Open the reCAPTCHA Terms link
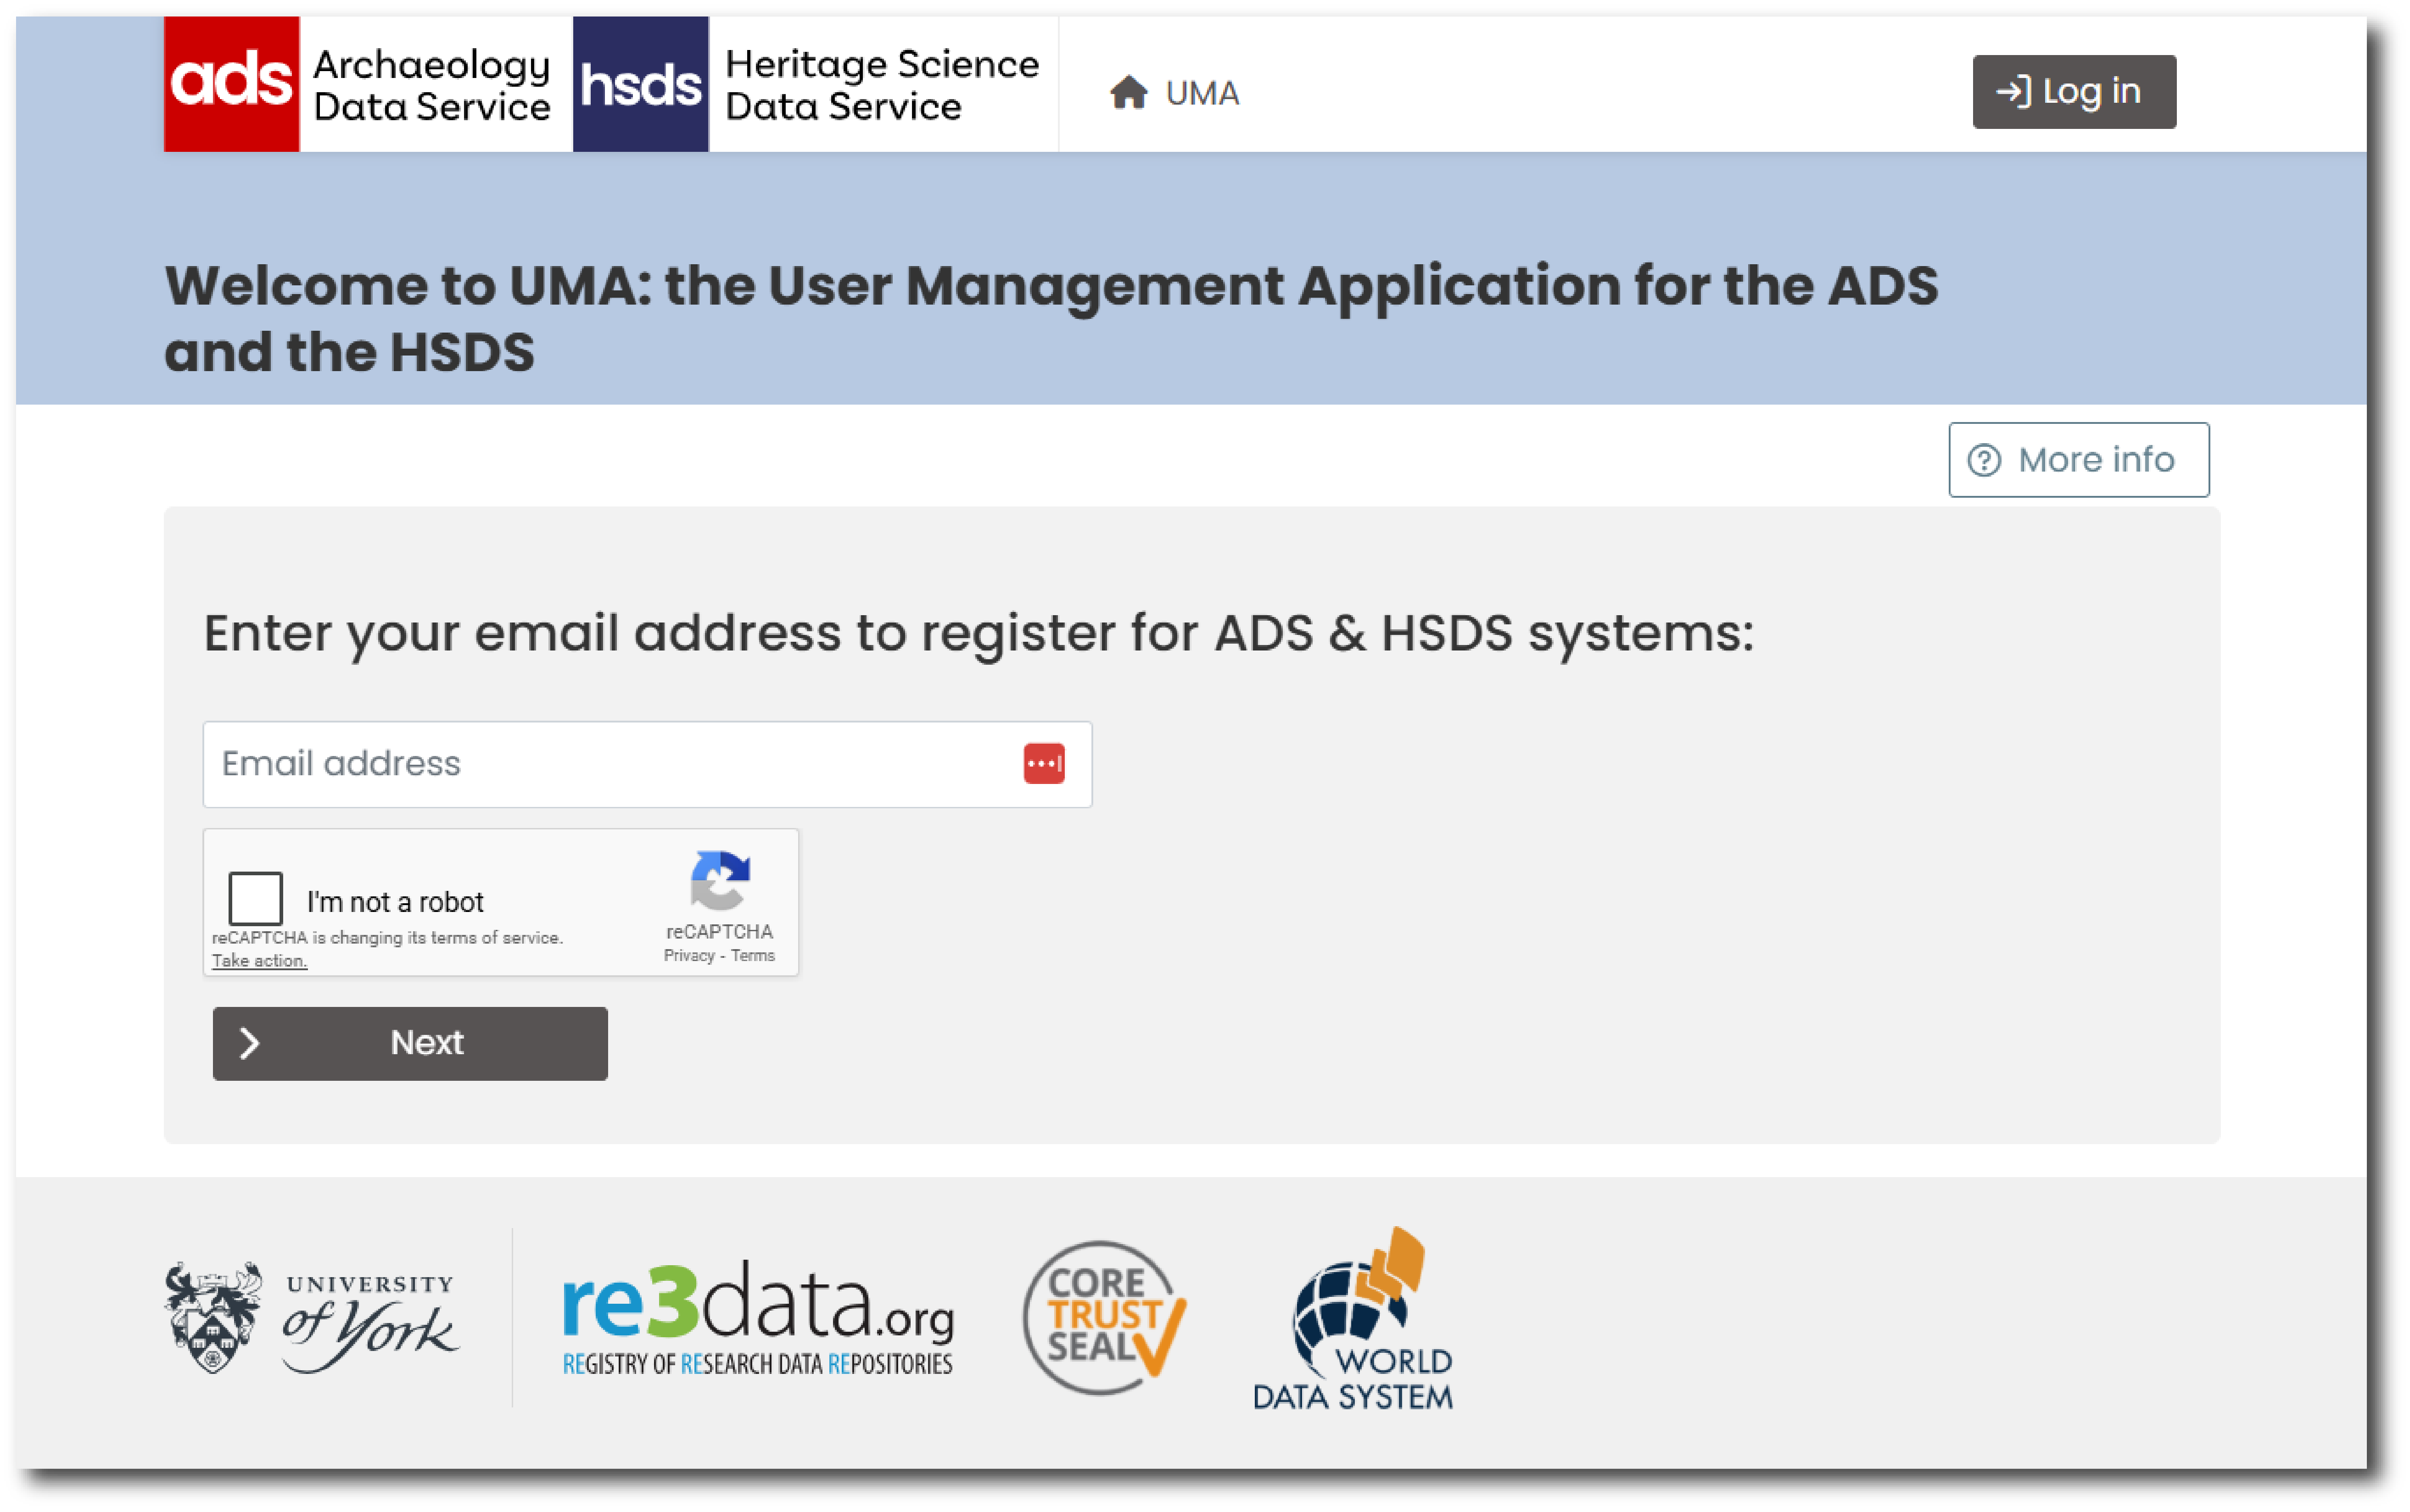This screenshot has width=2410, height=1512. point(752,956)
